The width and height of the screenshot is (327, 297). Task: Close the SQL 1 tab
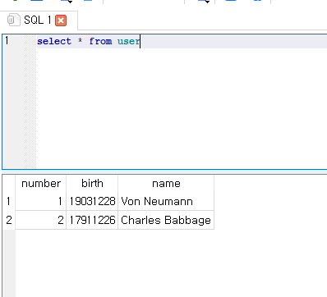coord(61,21)
